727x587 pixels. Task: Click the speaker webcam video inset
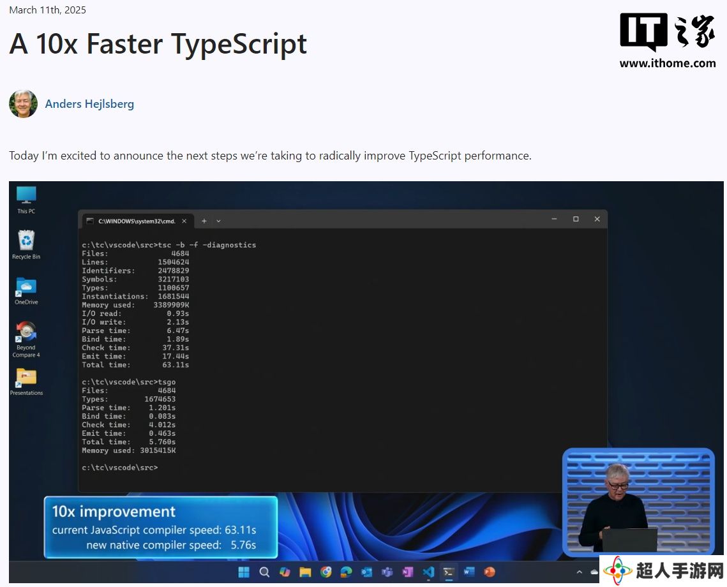coord(638,502)
